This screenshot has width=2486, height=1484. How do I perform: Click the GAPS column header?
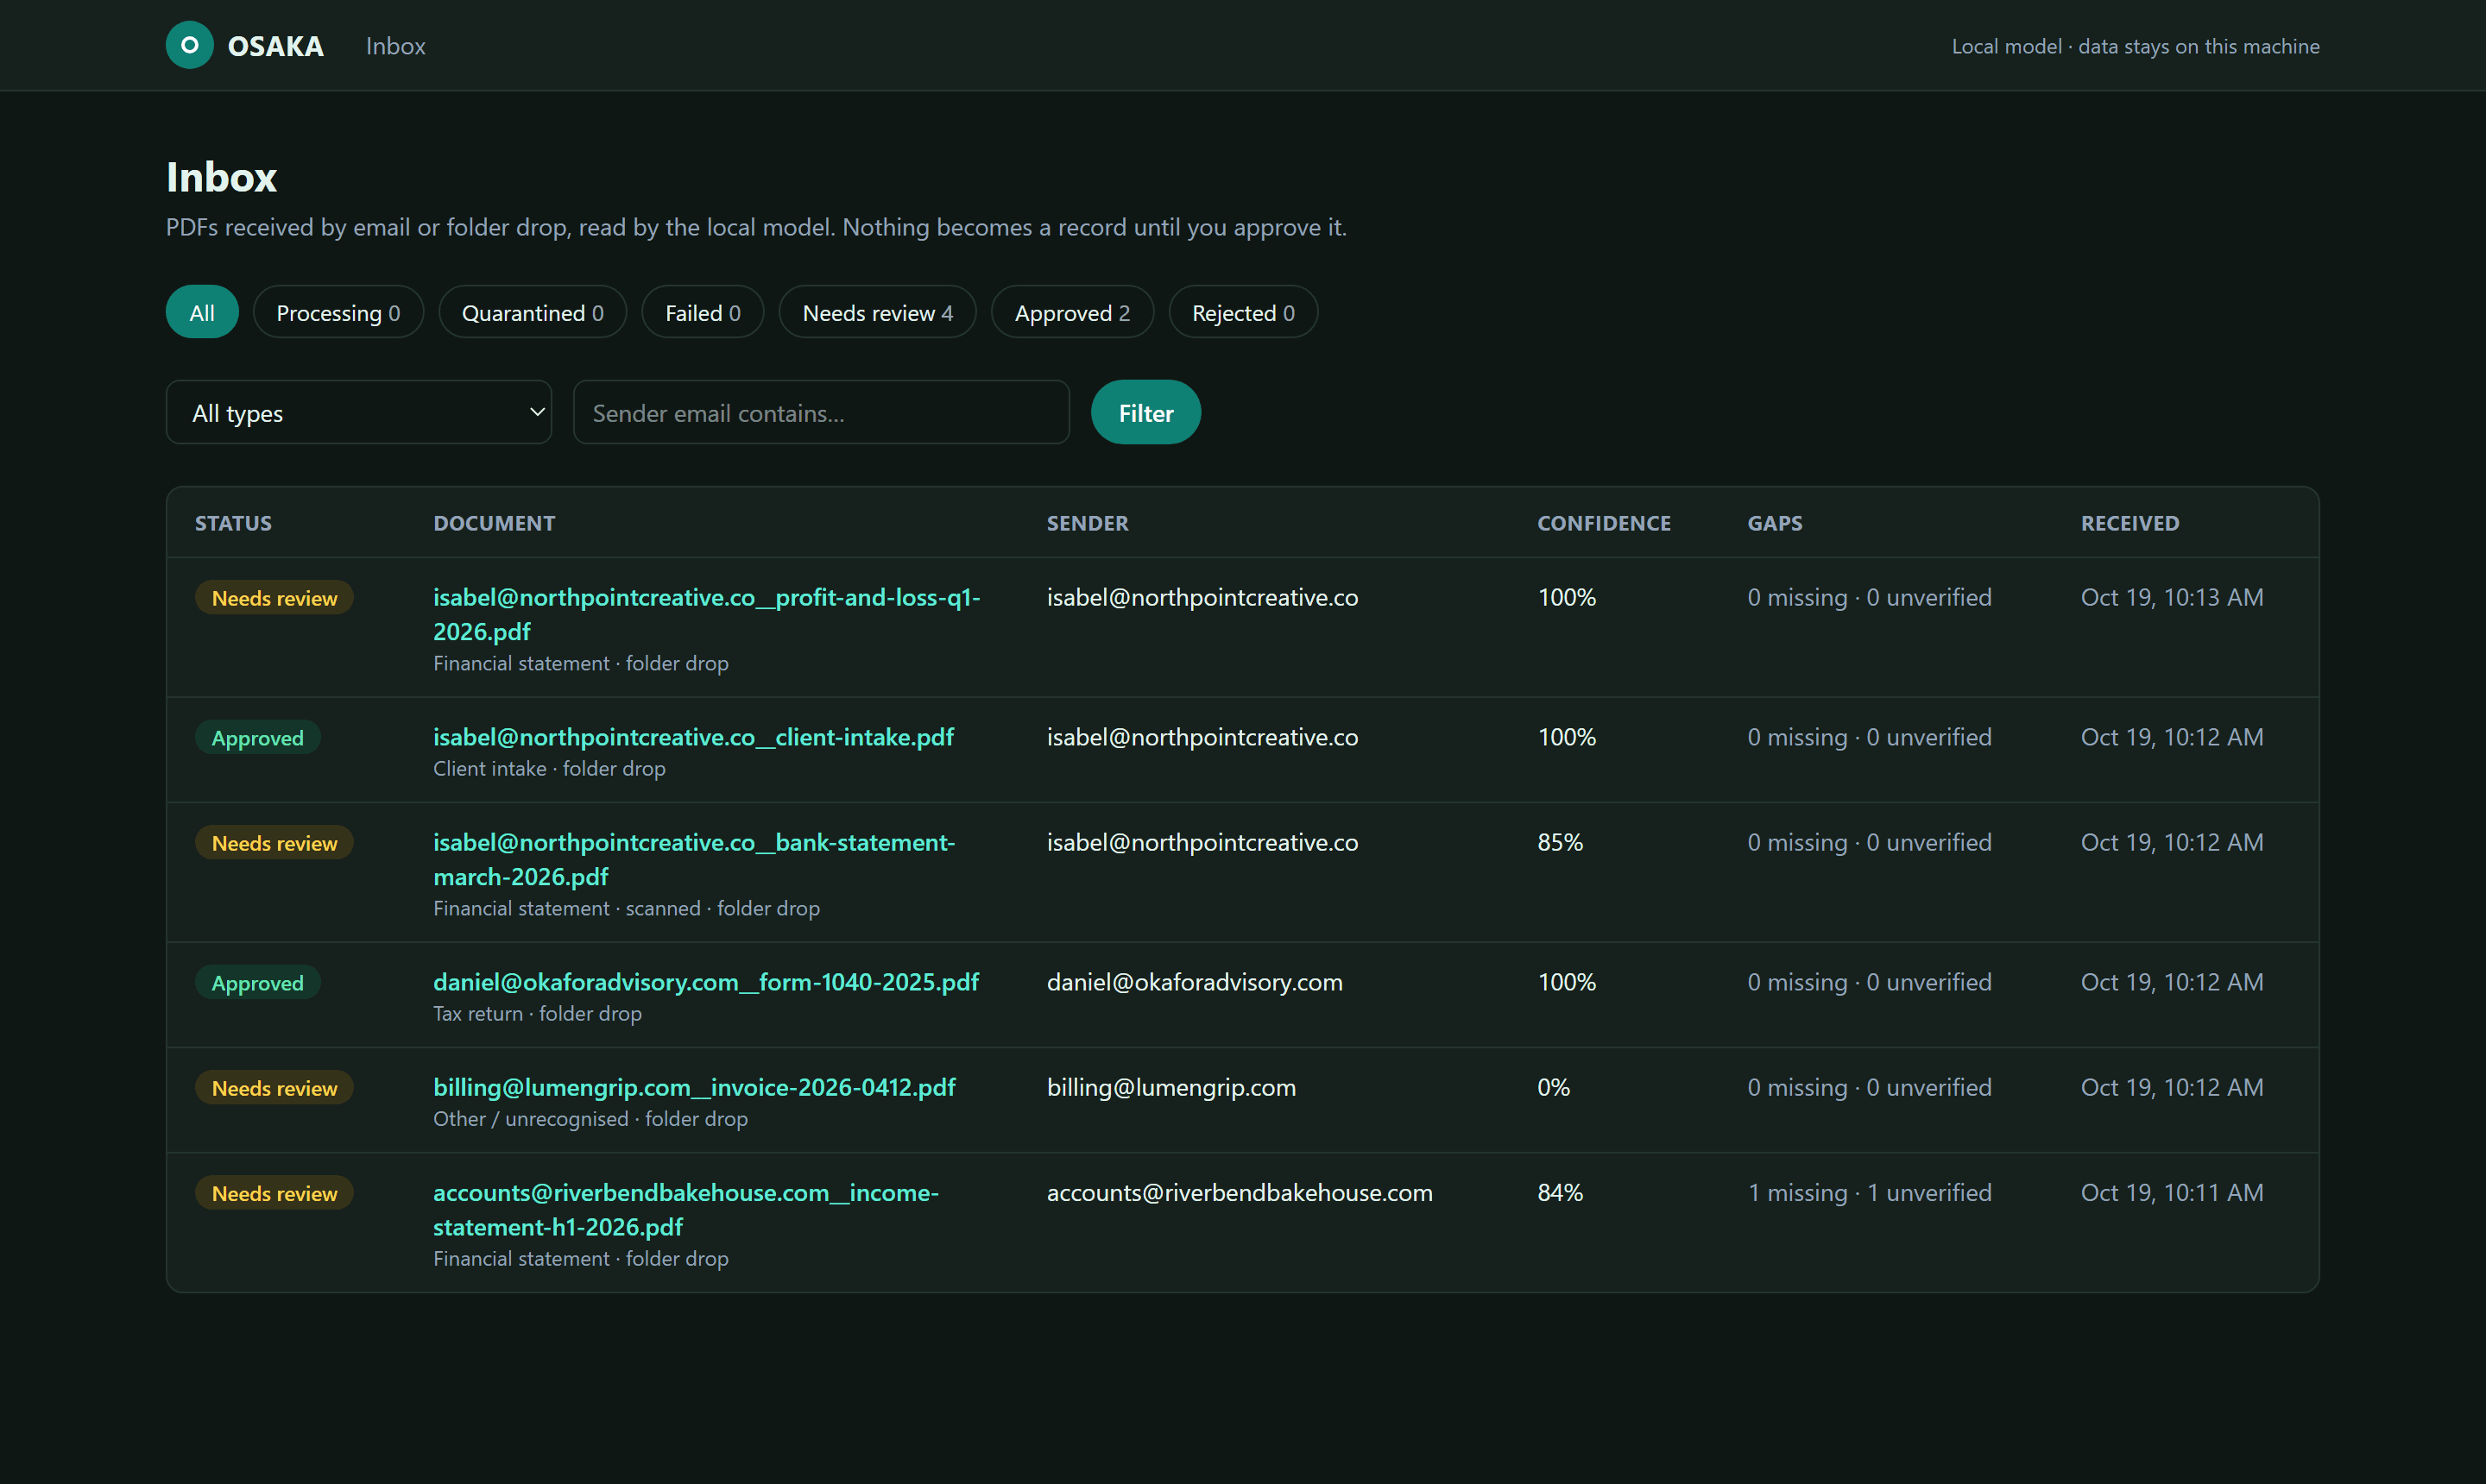point(1775,523)
